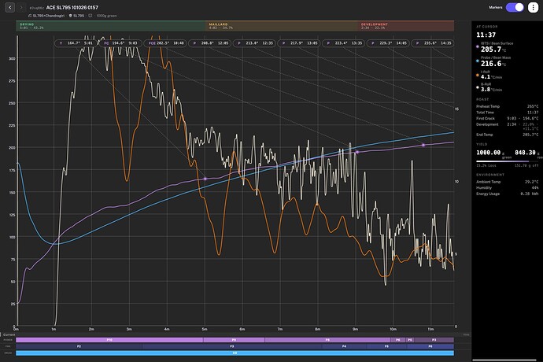
Task: Click the P 229.3° 14:05 marker chip
Action: 388,43
